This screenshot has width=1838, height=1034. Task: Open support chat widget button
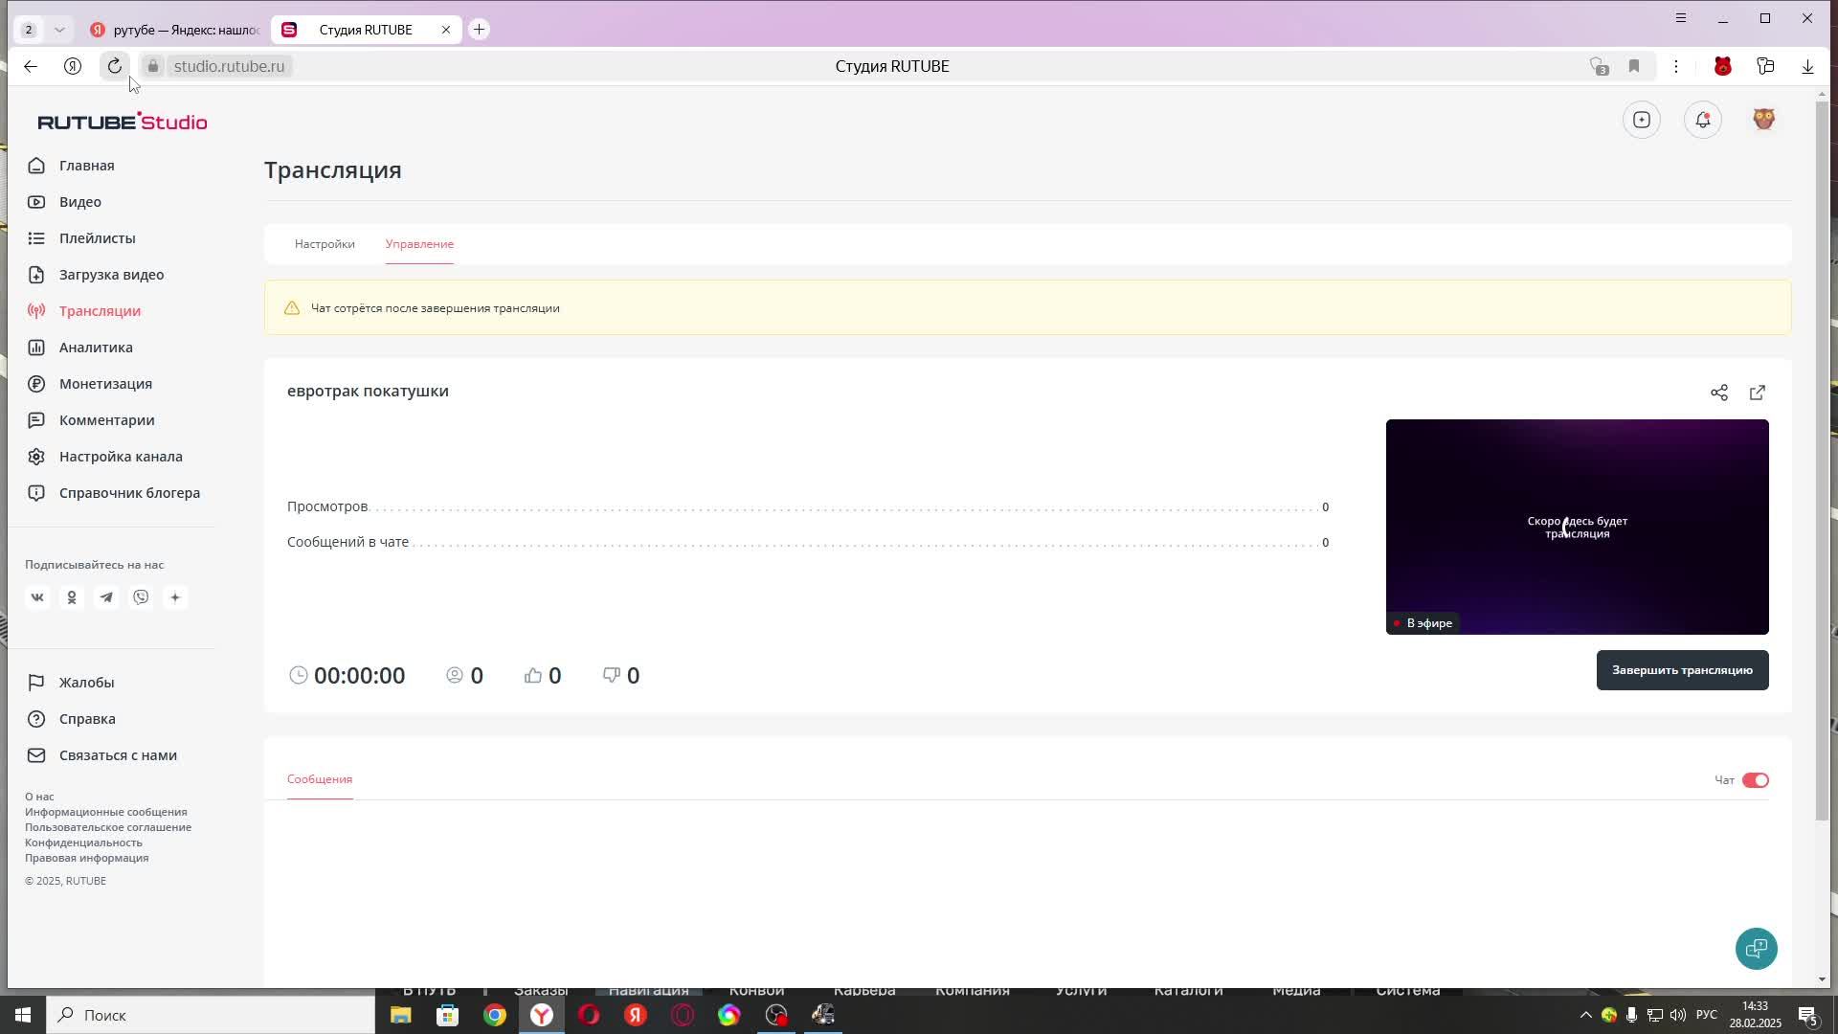(x=1757, y=949)
